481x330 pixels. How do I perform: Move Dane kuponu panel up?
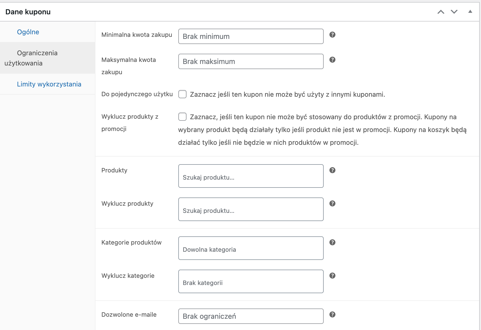pyautogui.click(x=441, y=12)
